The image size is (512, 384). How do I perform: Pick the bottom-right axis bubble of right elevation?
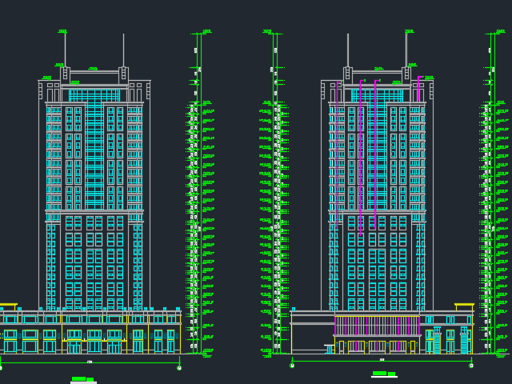(x=471, y=366)
